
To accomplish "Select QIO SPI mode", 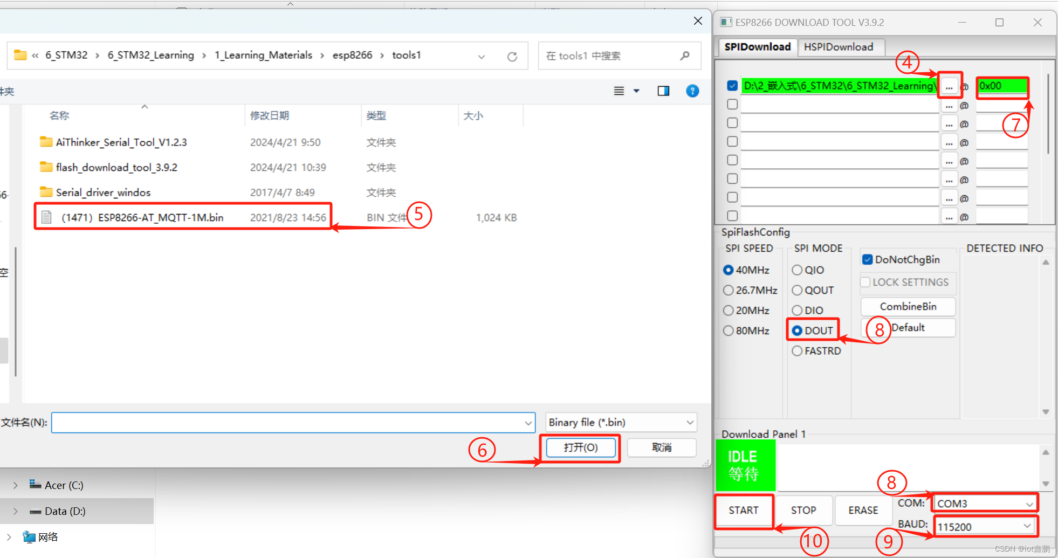I will tap(808, 270).
